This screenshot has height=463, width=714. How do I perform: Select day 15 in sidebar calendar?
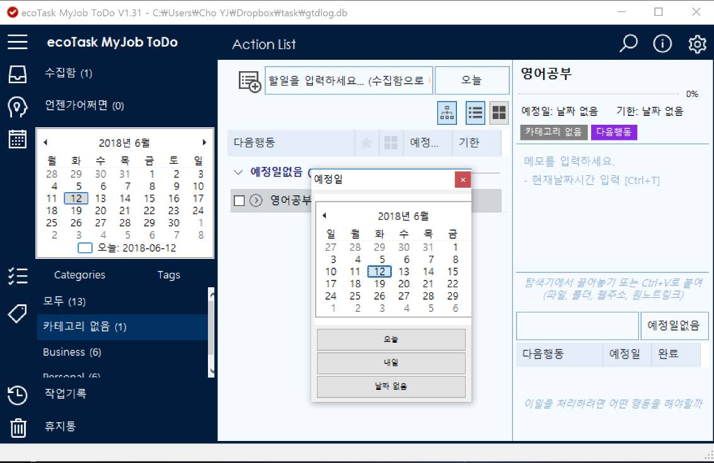click(149, 198)
